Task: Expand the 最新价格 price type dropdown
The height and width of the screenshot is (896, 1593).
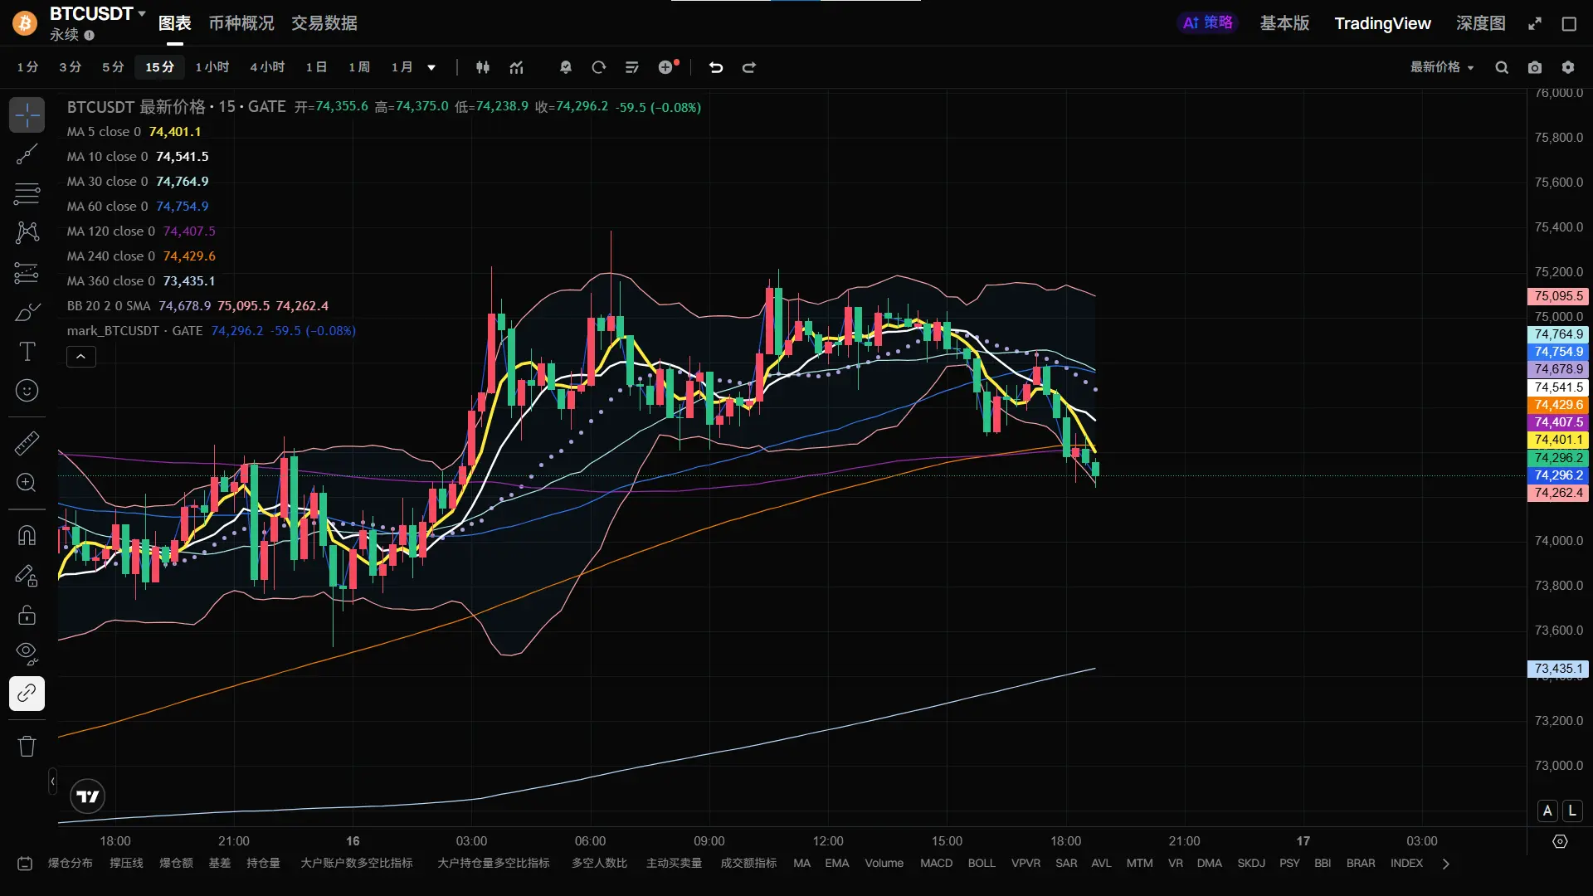Action: tap(1442, 67)
